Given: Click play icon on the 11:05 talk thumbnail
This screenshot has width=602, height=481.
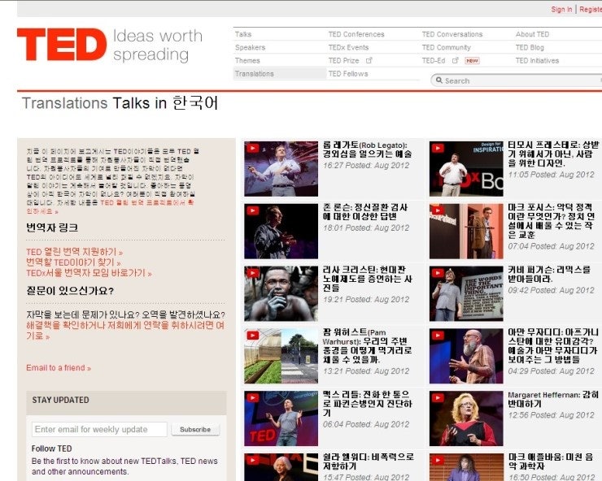Looking at the screenshot, I should tap(438, 148).
